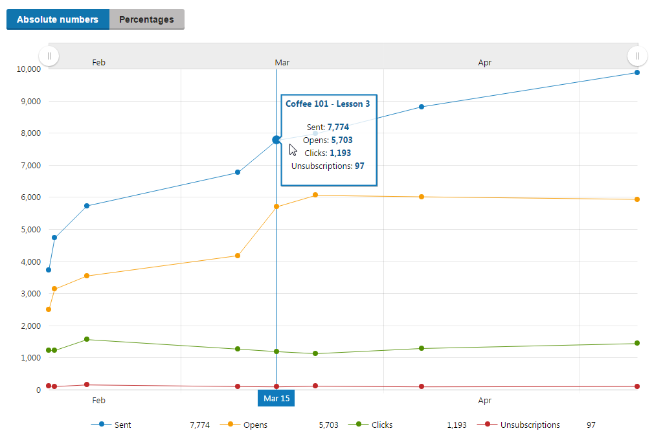This screenshot has height=444, width=654.
Task: Click the green Clicks data point below Mar 15
Action: 276,351
